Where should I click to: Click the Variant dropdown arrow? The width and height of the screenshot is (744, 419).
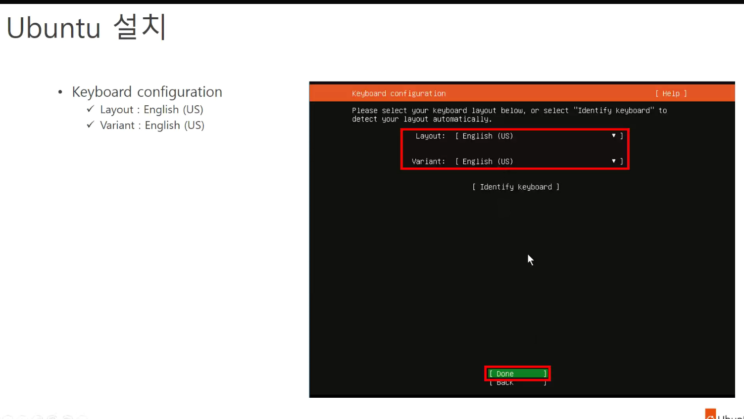pyautogui.click(x=614, y=161)
